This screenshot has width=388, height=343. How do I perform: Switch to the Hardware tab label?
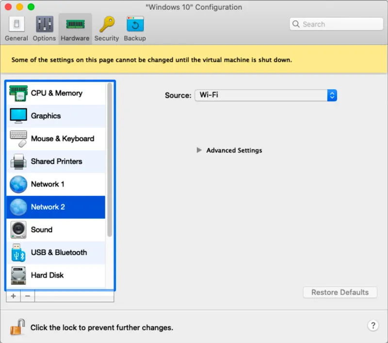(x=75, y=38)
